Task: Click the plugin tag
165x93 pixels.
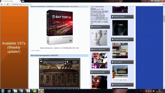Action: click(x=105, y=11)
